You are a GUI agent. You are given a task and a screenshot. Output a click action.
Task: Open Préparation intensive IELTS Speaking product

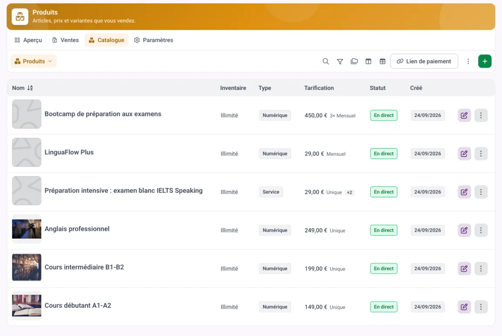pos(124,191)
